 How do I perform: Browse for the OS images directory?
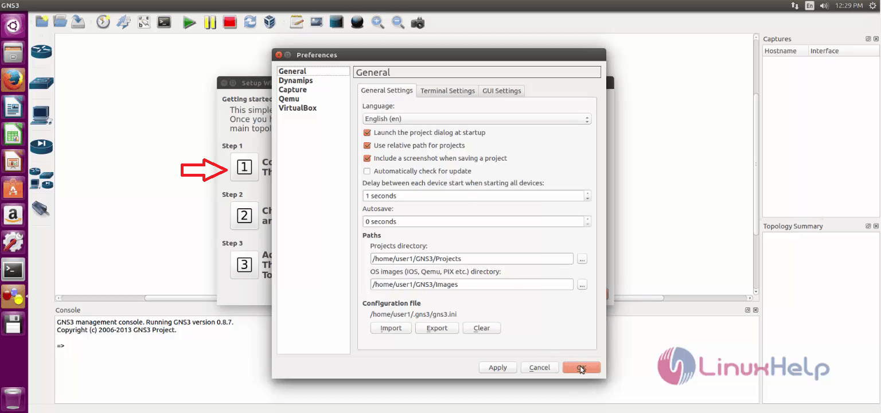(582, 285)
